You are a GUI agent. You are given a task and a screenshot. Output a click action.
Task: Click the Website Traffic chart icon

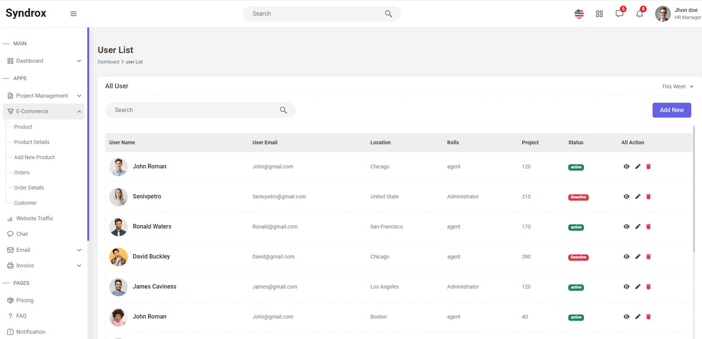tap(10, 219)
